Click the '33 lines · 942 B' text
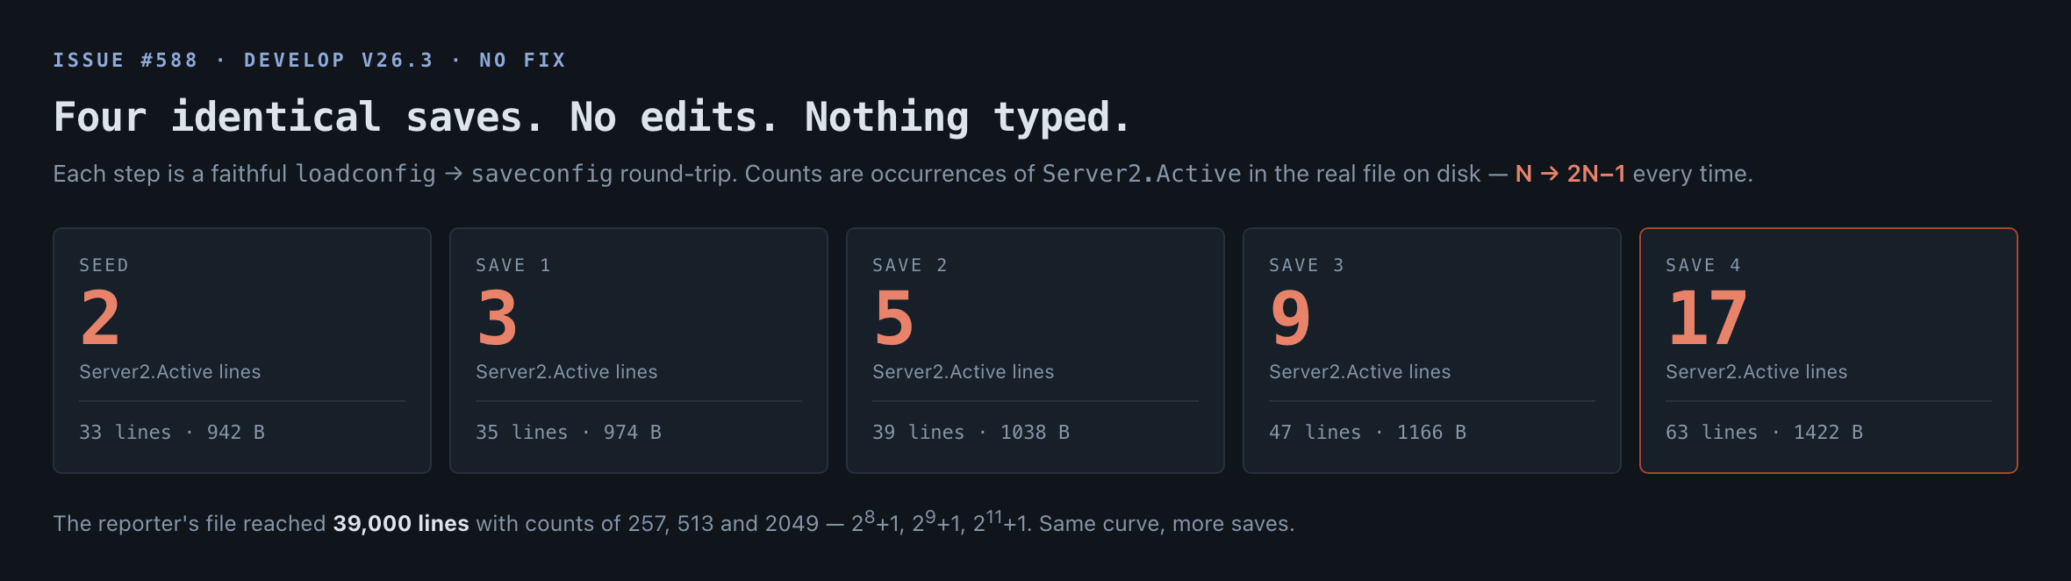This screenshot has height=581, width=2071. [x=172, y=432]
